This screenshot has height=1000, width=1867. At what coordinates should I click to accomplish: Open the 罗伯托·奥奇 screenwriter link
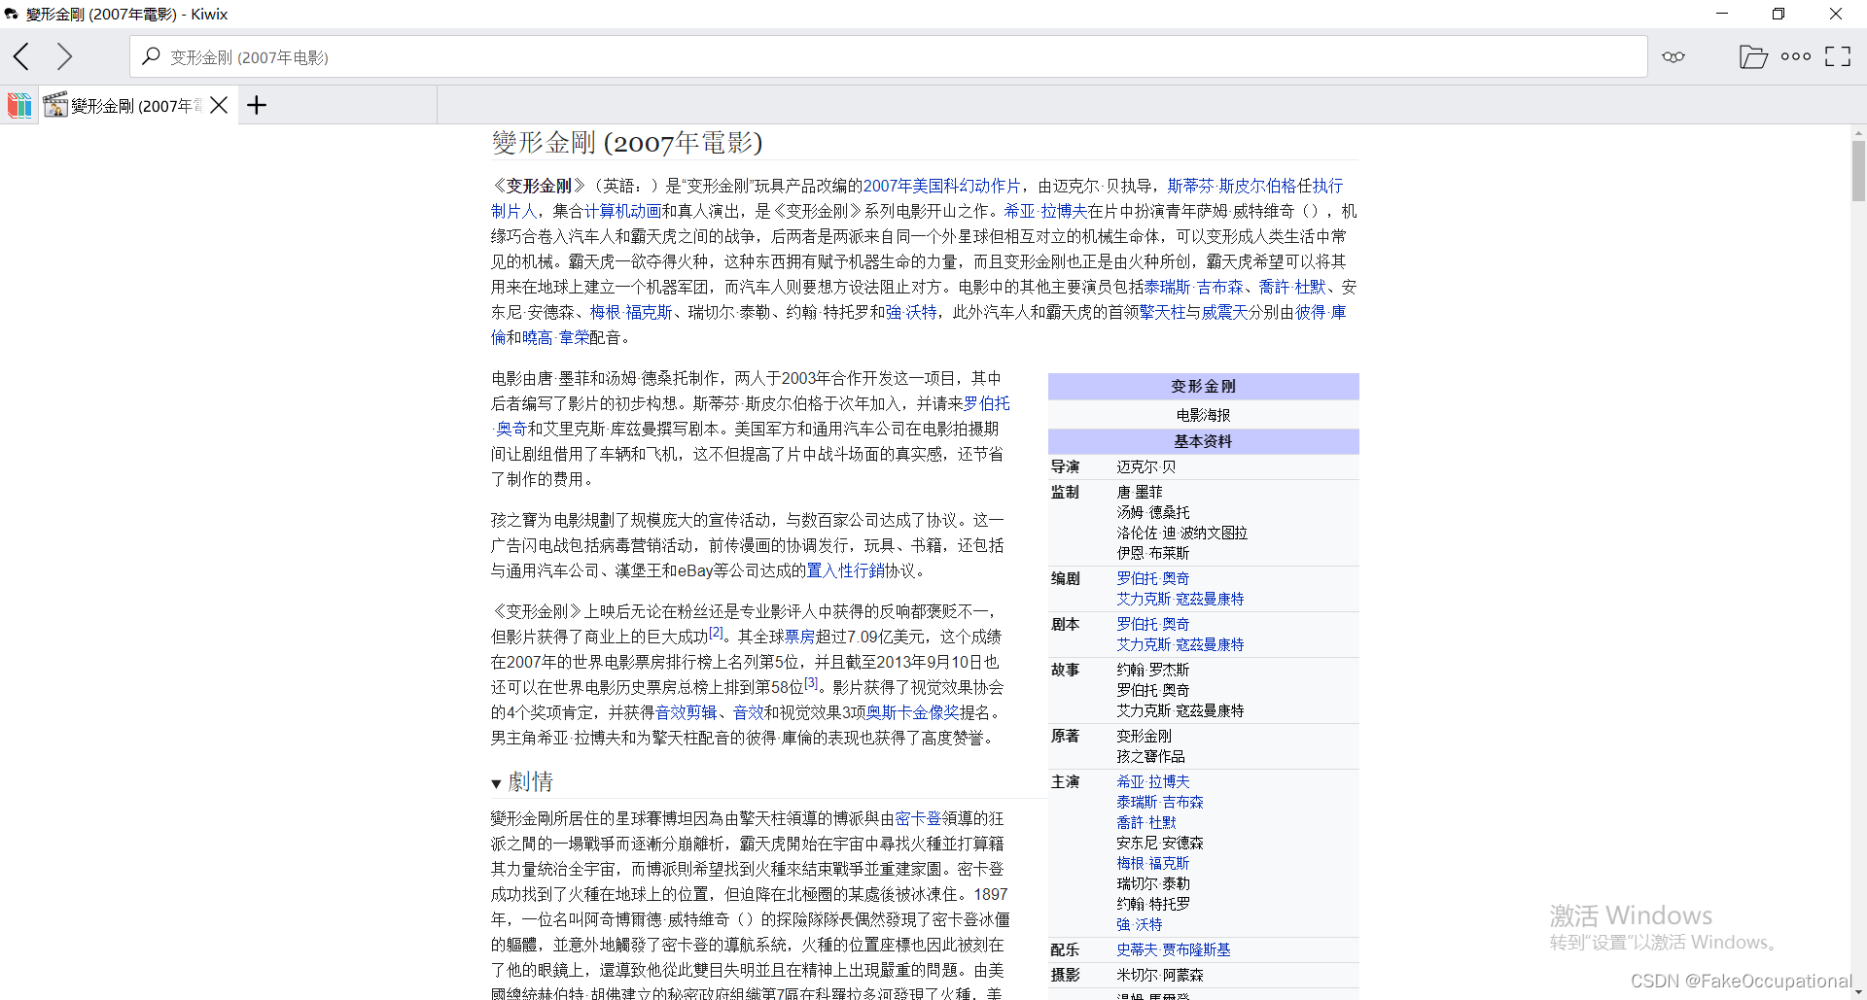(x=1152, y=577)
